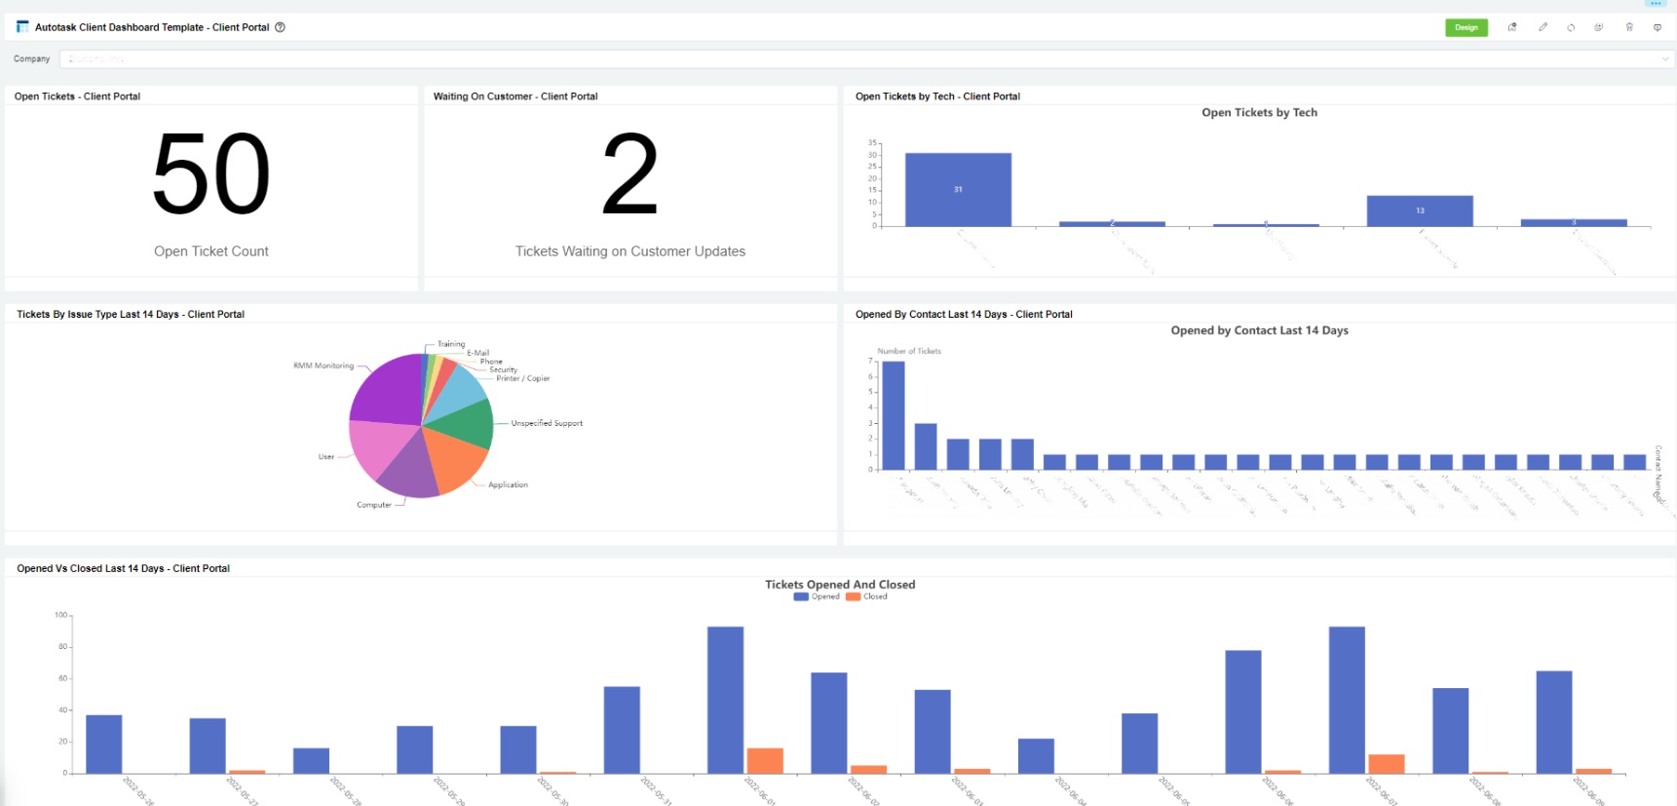The width and height of the screenshot is (1677, 806).
Task: Click the 31-ticket bar in Open Tickets by Tech
Action: pyautogui.click(x=958, y=189)
